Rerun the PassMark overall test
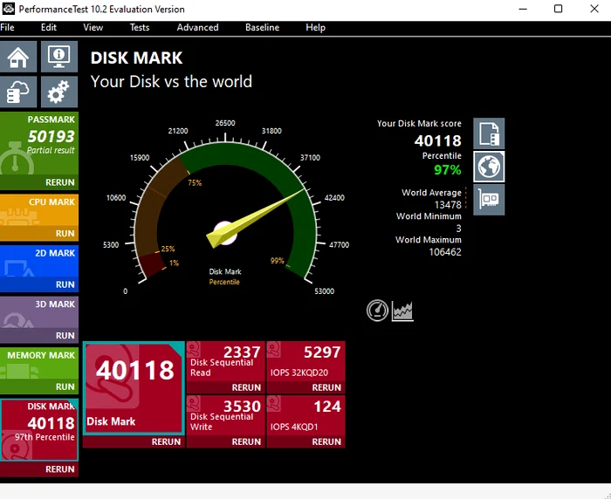This screenshot has width=611, height=499. (59, 182)
